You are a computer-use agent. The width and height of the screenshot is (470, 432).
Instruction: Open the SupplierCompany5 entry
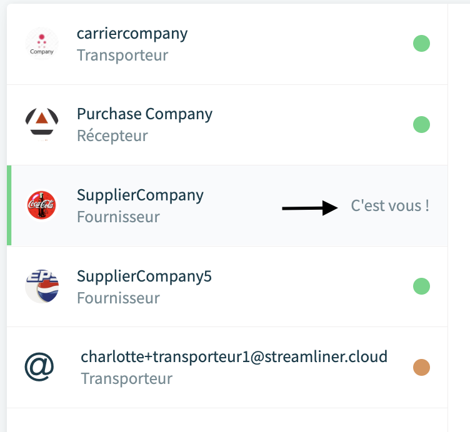227,287
